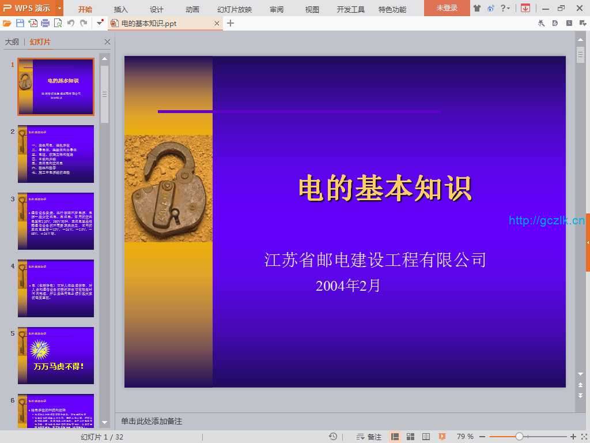Open Print Preview from the toolbar
Image resolution: width=590 pixels, height=443 pixels.
click(58, 23)
